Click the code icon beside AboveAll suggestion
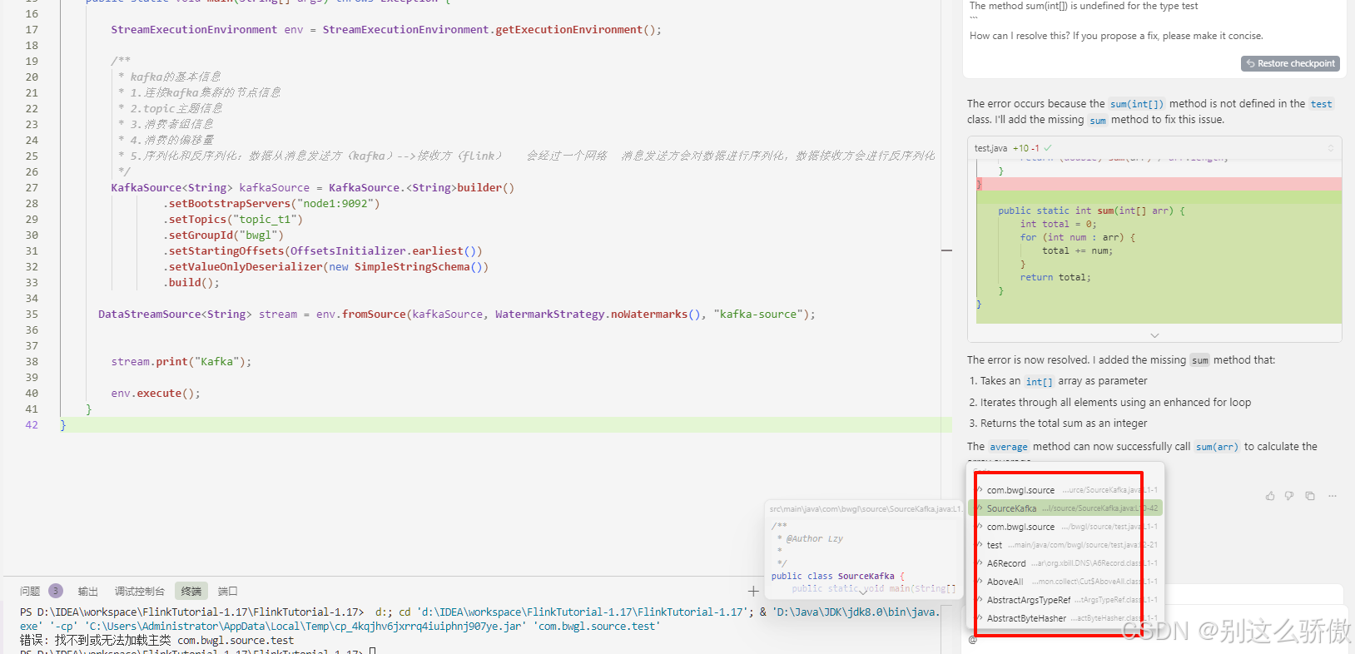This screenshot has width=1355, height=654. (980, 581)
